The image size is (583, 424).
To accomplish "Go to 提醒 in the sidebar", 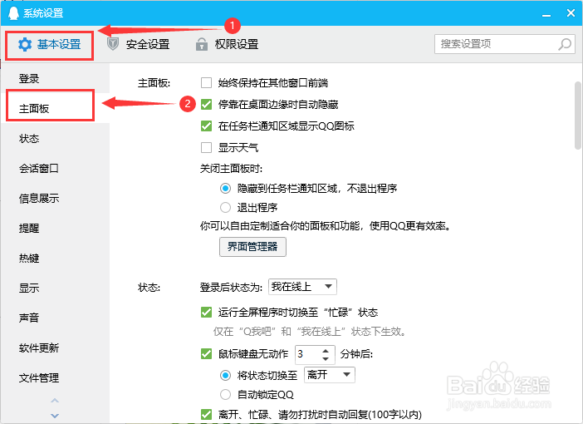I will pyautogui.click(x=56, y=228).
